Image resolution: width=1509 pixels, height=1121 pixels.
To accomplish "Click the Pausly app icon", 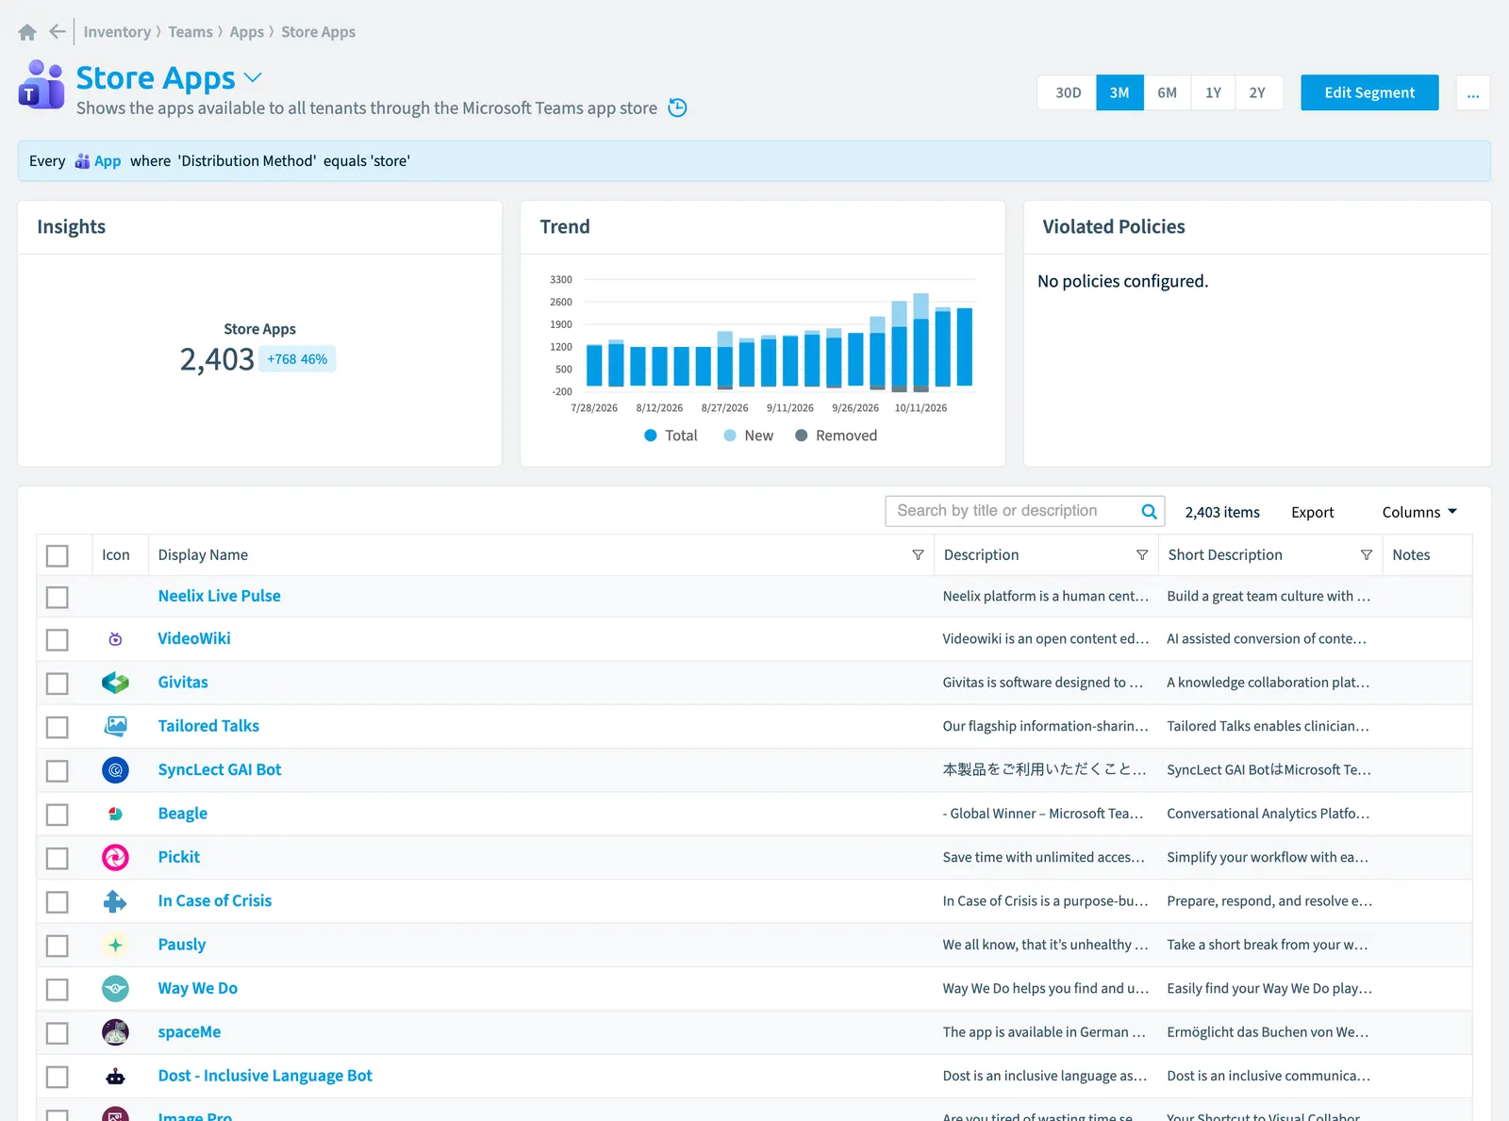I will coord(115,945).
